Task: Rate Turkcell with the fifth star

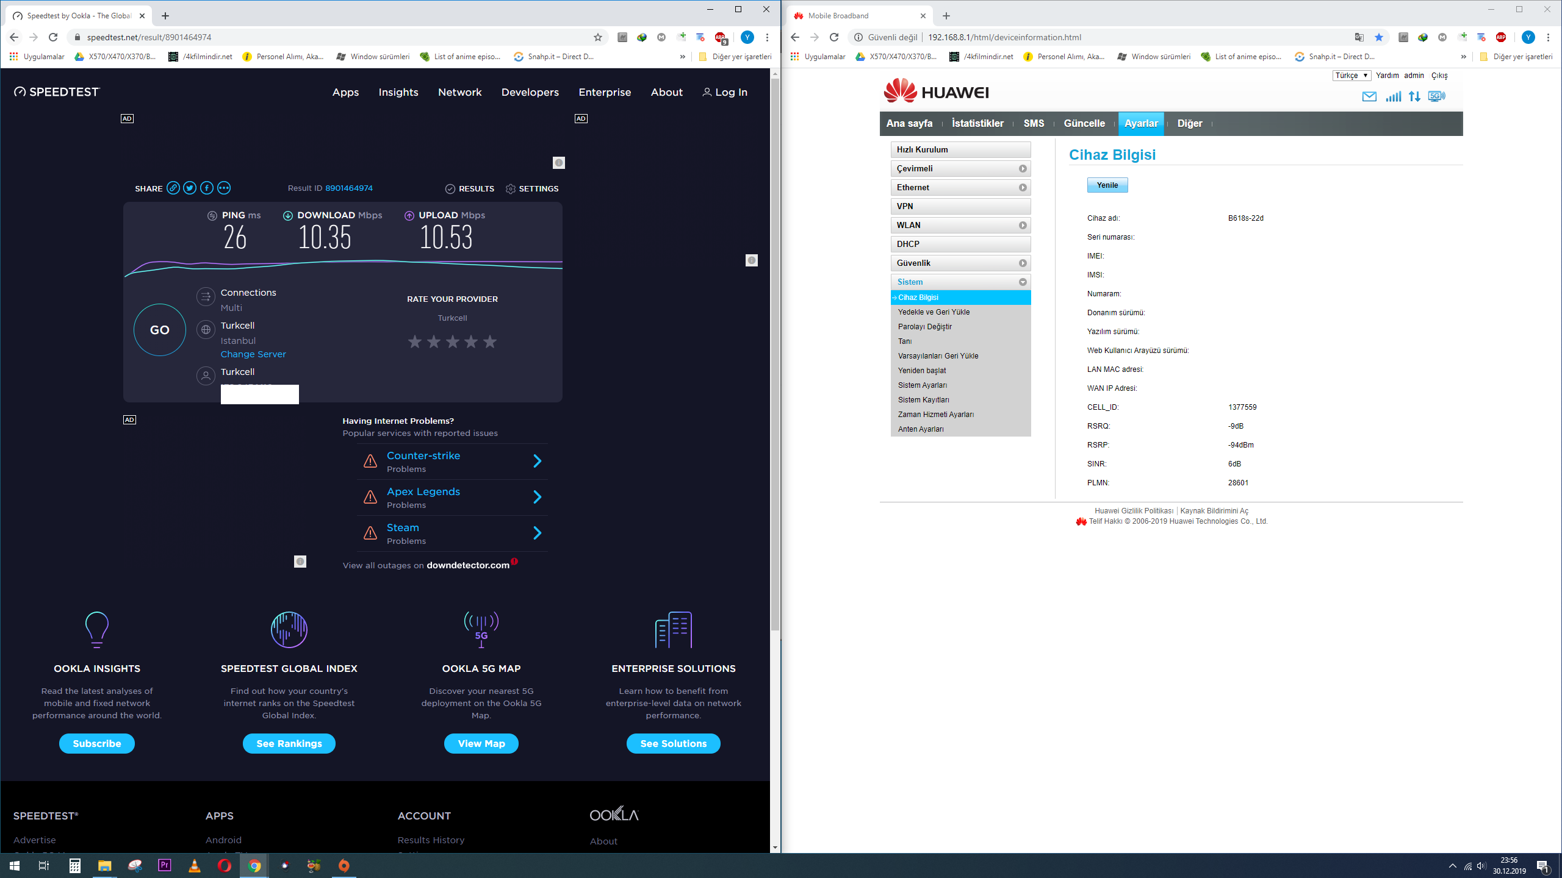Action: click(x=490, y=341)
